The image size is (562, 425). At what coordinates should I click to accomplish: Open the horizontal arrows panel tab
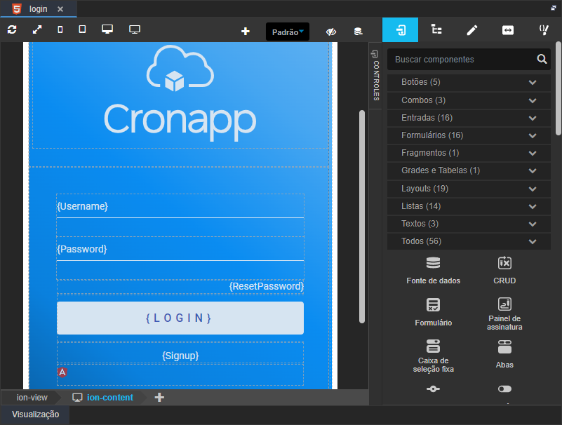click(x=508, y=29)
